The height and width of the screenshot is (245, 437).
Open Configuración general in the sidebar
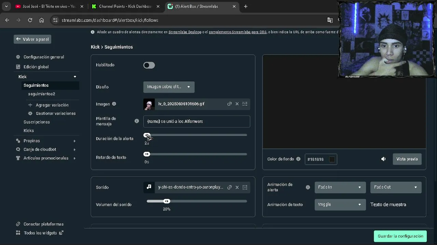[44, 57]
